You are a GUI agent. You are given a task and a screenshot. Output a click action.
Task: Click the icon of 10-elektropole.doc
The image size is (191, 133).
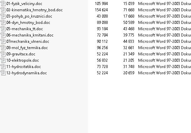3,60
